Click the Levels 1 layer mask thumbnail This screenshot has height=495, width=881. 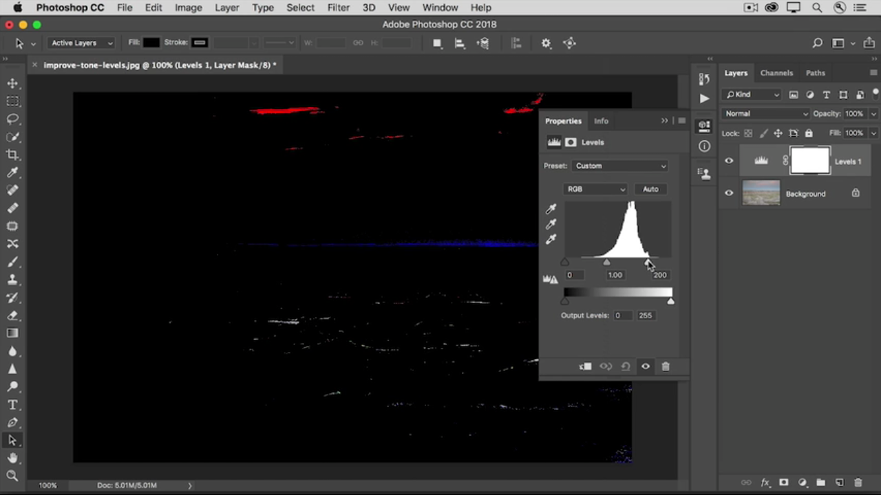(x=810, y=161)
